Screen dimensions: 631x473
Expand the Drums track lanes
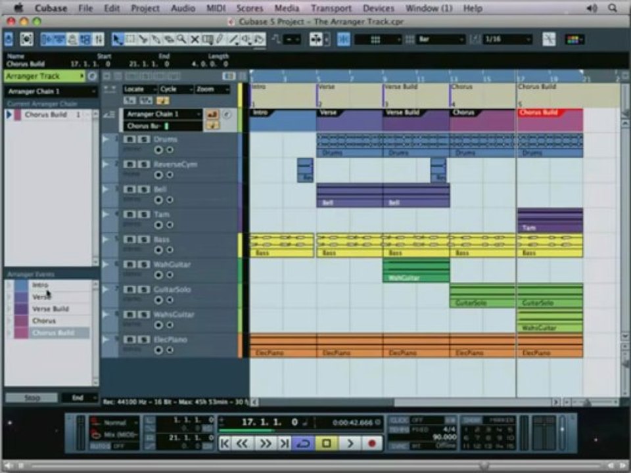coord(106,139)
